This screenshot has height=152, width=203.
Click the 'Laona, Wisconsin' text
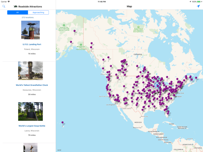[32, 131]
